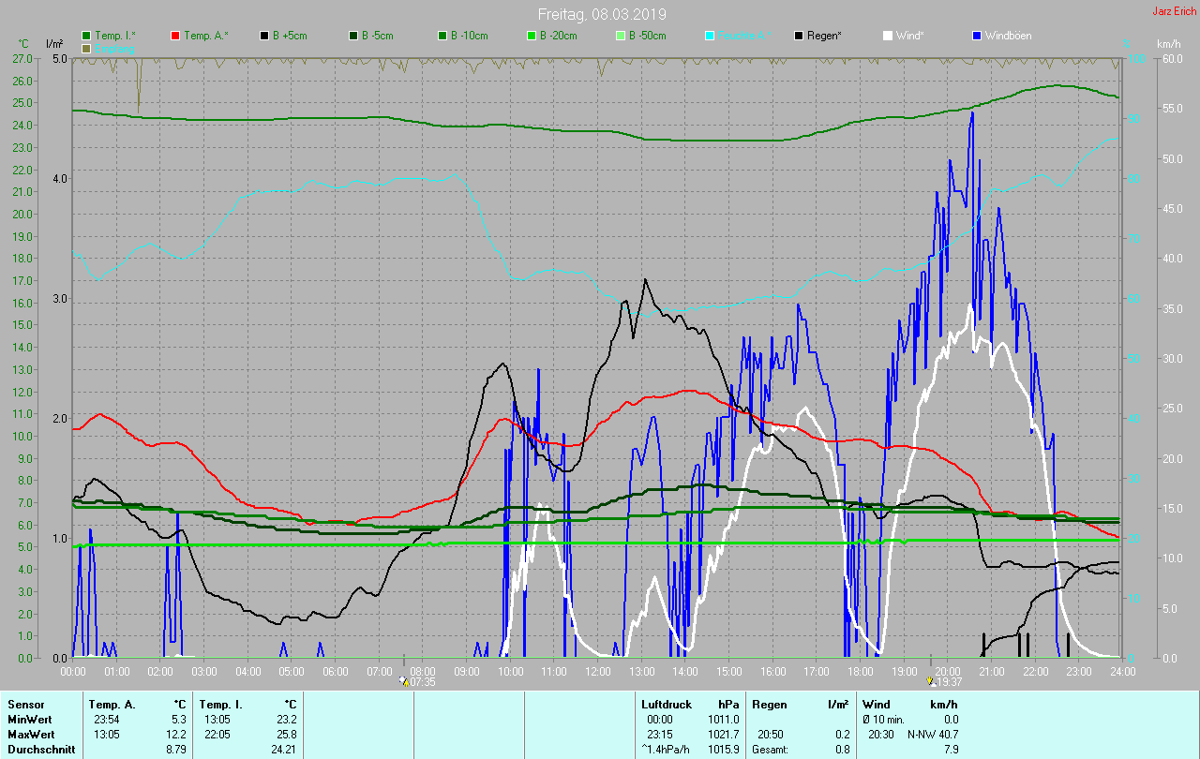
Task: Select the Sensor column header
Action: click(26, 704)
